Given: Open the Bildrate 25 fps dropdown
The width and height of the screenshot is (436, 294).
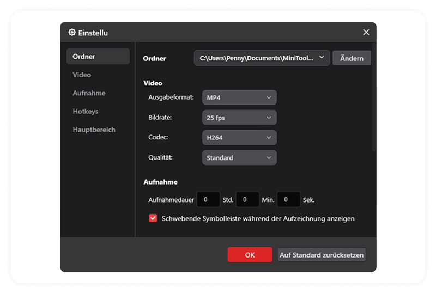Looking at the screenshot, I should coord(239,118).
